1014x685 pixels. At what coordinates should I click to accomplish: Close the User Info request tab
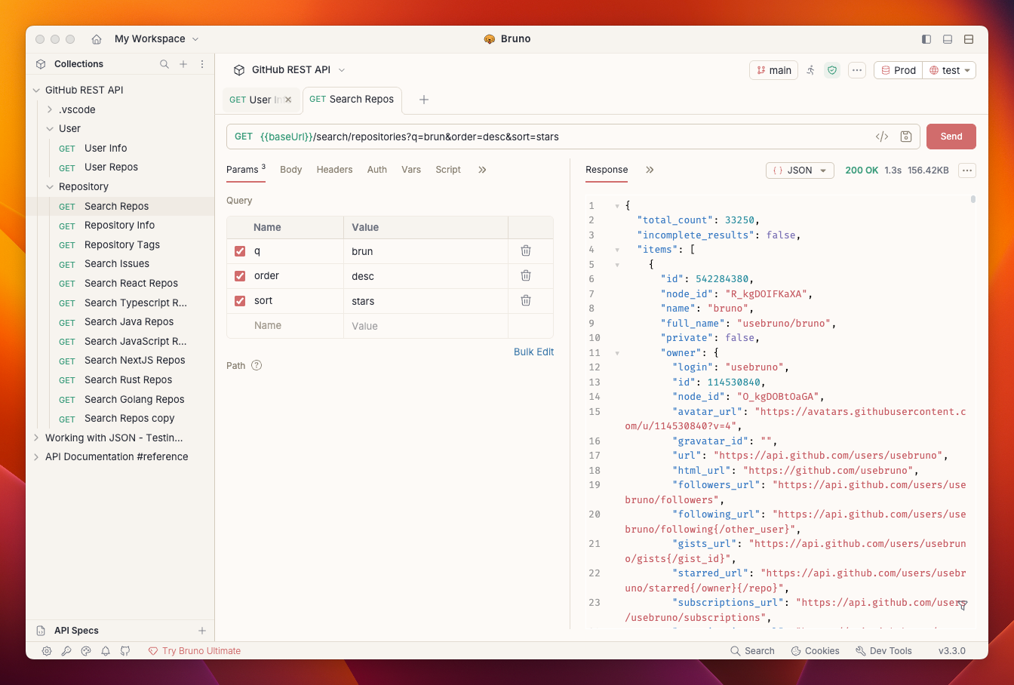(x=288, y=100)
